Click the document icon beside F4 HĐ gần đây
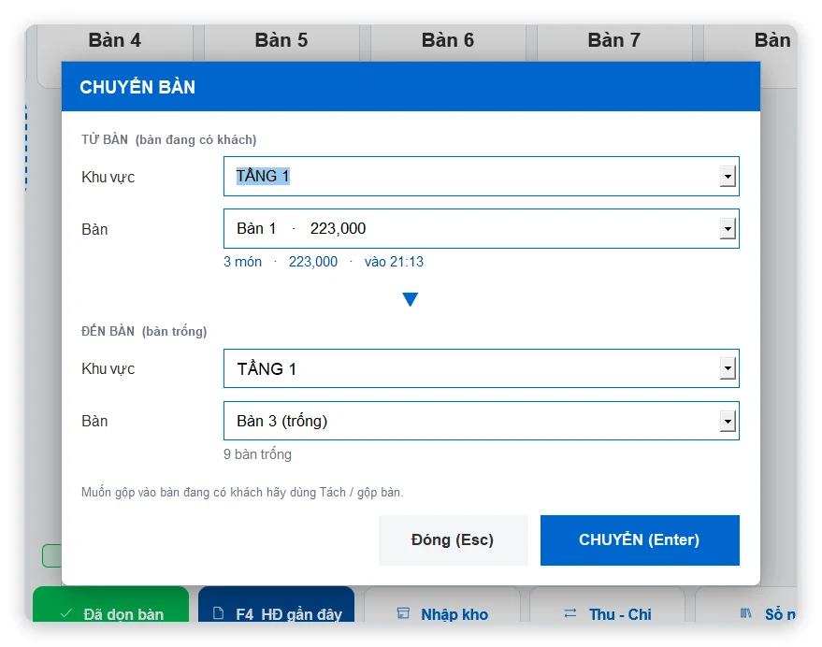Image resolution: width=822 pixels, height=647 pixels. click(x=219, y=613)
